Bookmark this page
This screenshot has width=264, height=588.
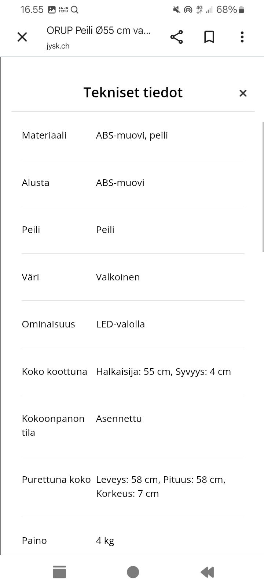209,37
